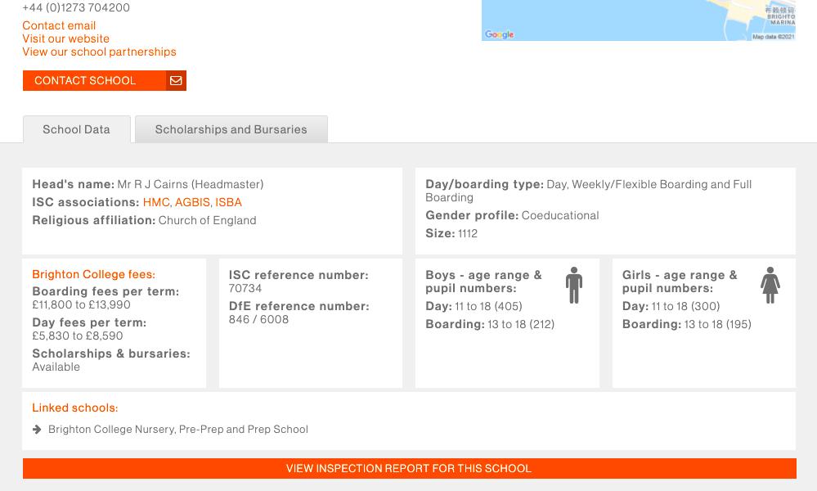The image size is (817, 491).
Task: Click the Linked schools heading
Action: click(x=75, y=408)
